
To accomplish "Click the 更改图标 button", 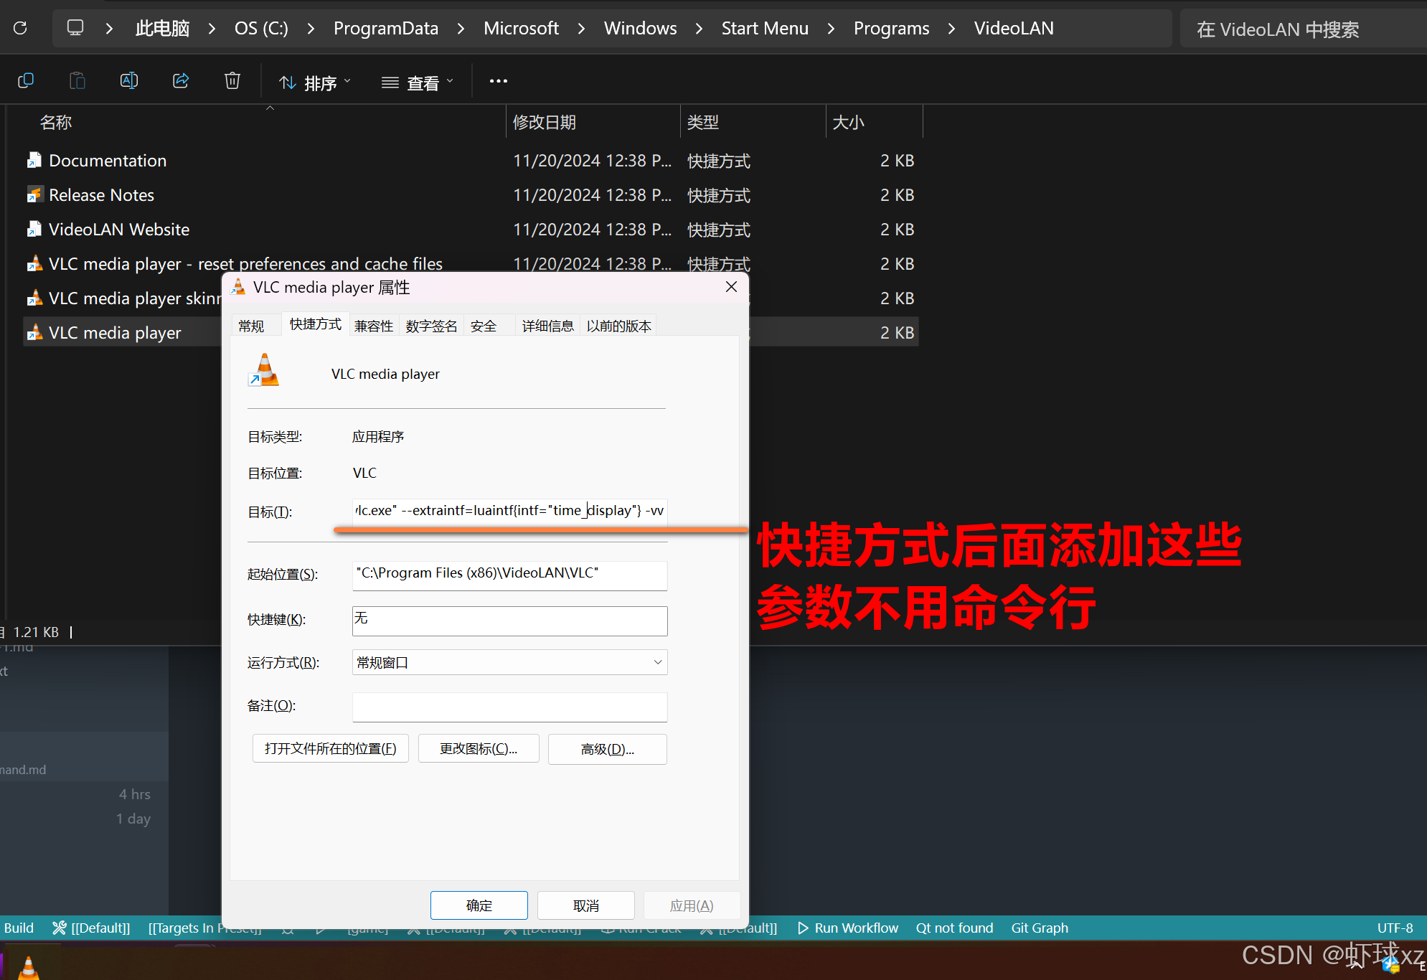I will (479, 748).
